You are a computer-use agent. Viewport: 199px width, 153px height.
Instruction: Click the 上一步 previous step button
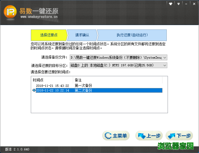[149, 136]
